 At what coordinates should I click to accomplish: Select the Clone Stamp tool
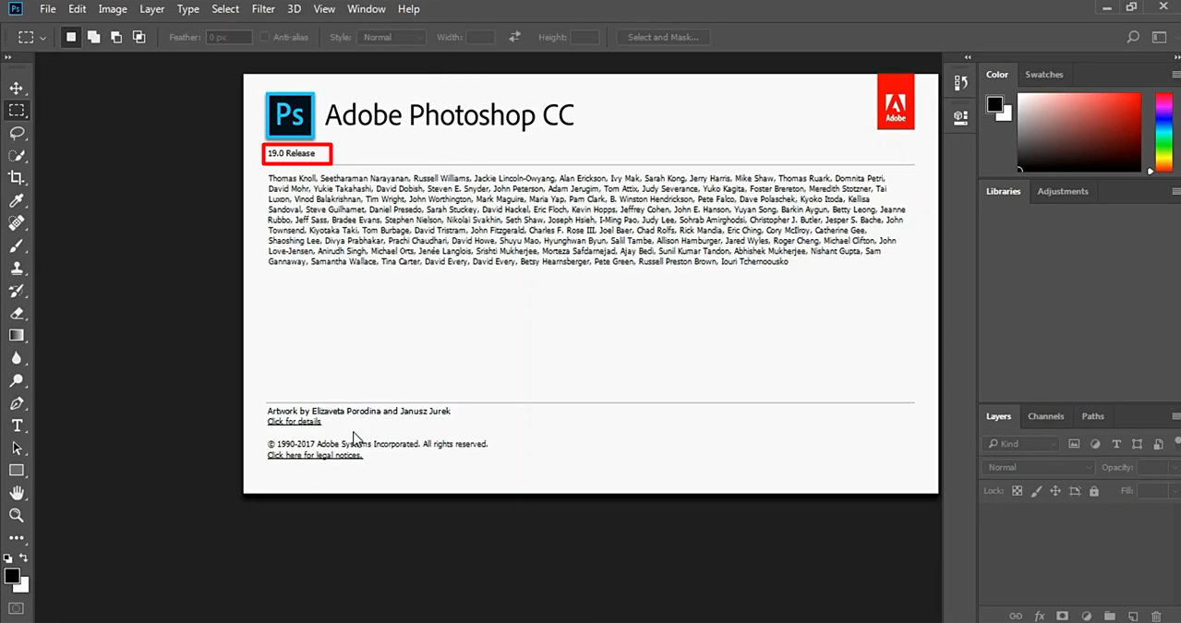coord(17,268)
